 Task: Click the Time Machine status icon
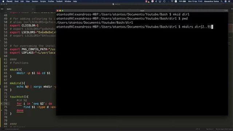(x=164, y=1)
